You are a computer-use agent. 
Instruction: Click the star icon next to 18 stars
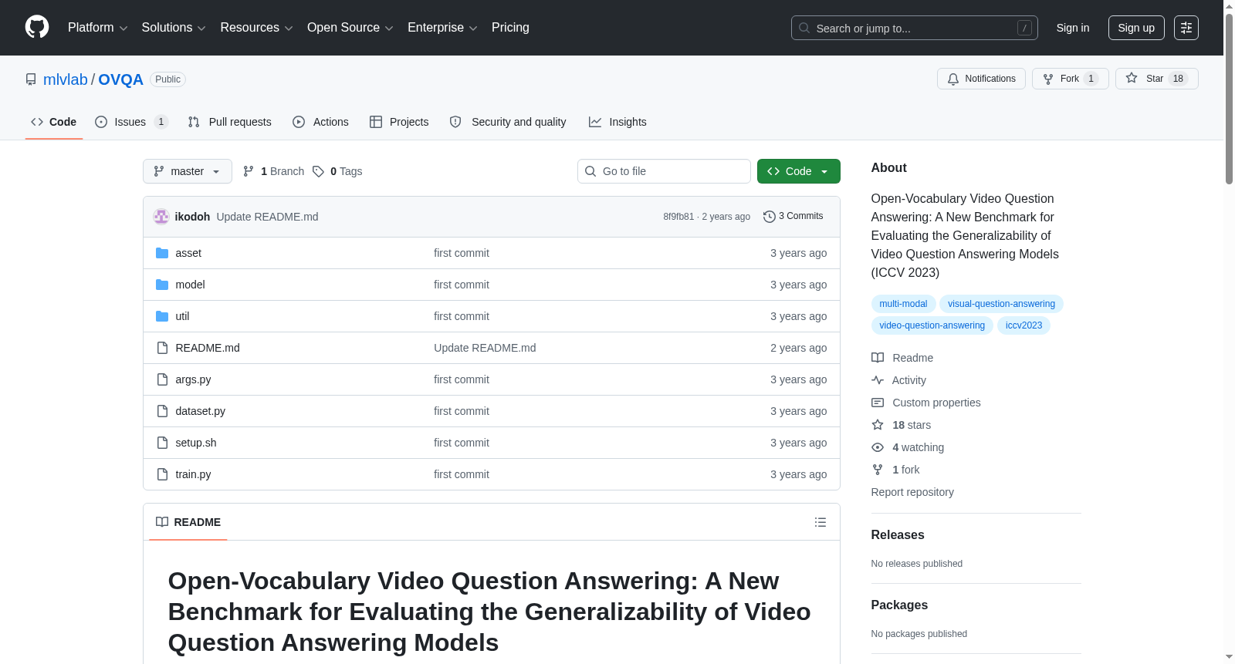878,425
